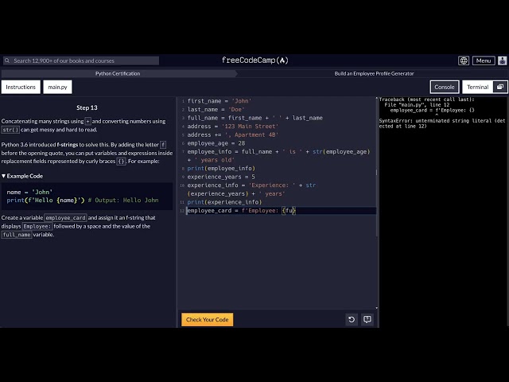
Task: Click line 11 print(experience_info)
Action: click(x=224, y=202)
